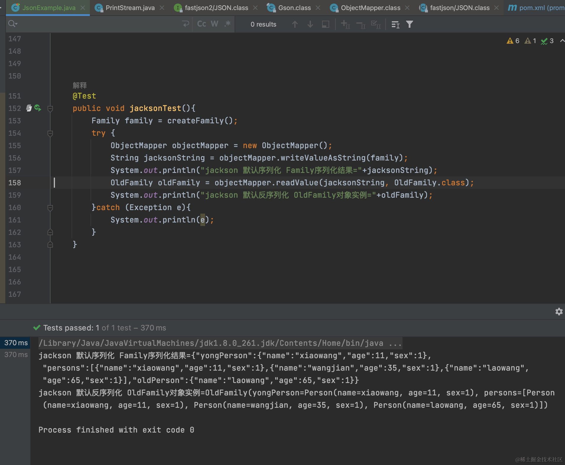
Task: Close the fastjson/JSON.class tab
Action: pos(496,8)
